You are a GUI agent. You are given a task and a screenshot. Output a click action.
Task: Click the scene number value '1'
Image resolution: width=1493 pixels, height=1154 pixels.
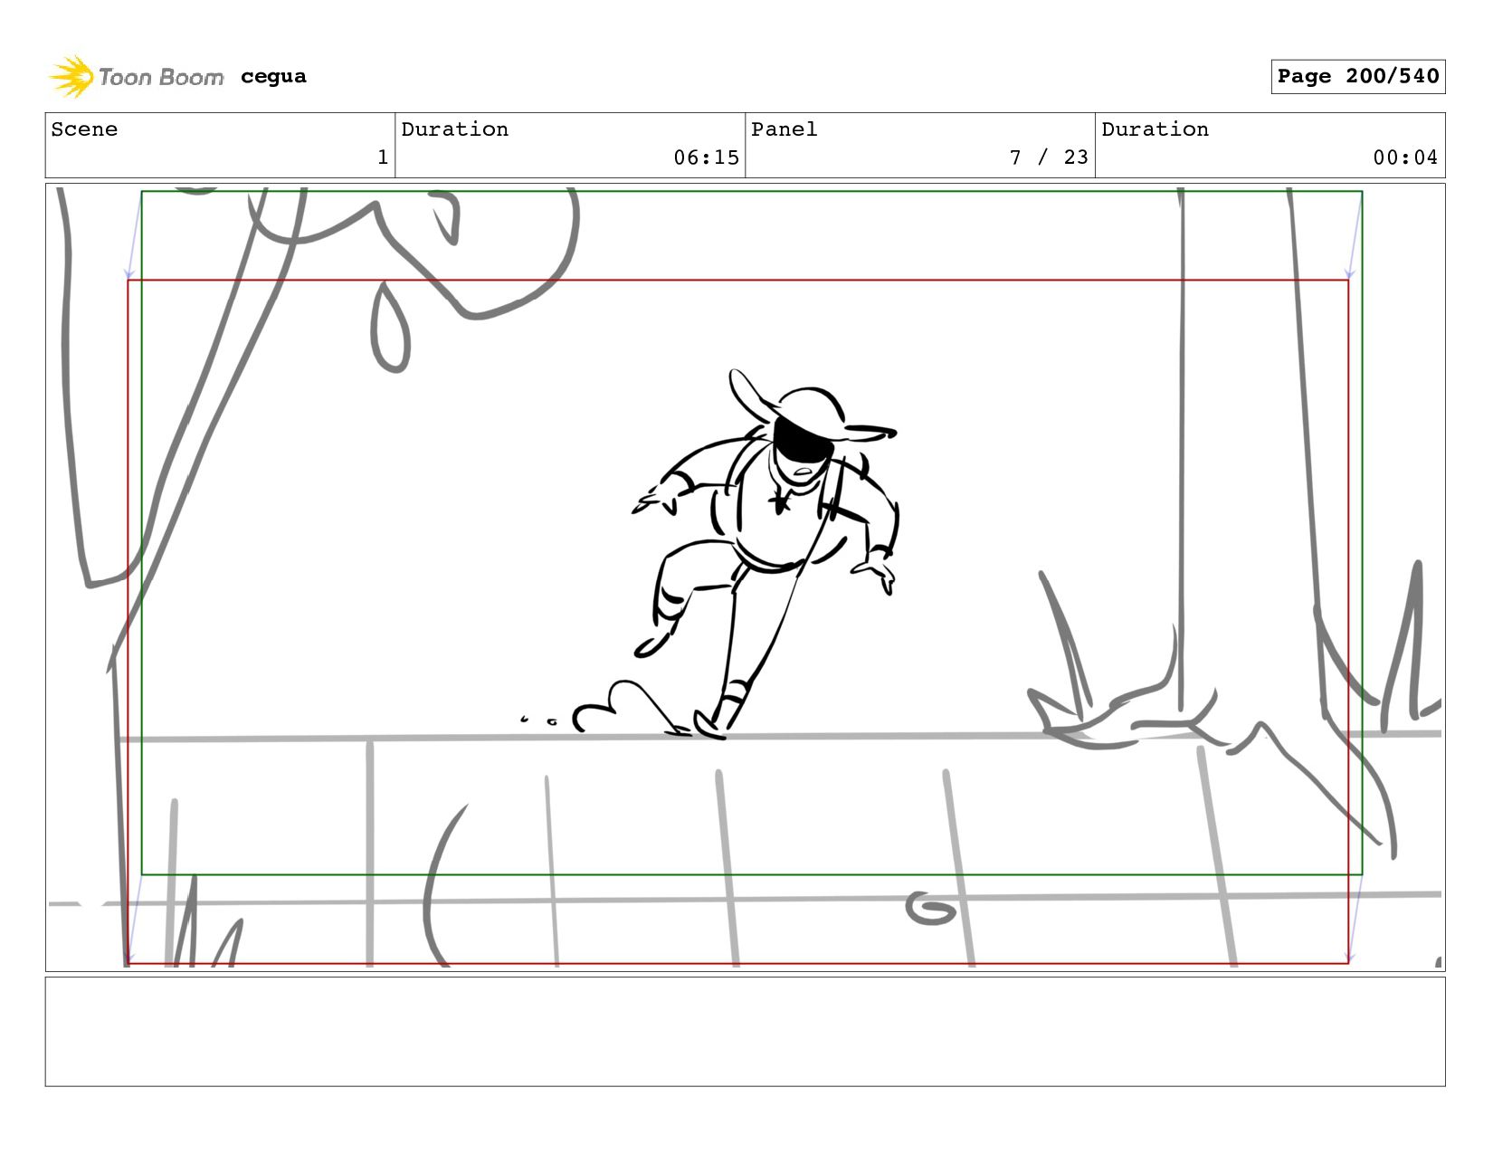[383, 157]
